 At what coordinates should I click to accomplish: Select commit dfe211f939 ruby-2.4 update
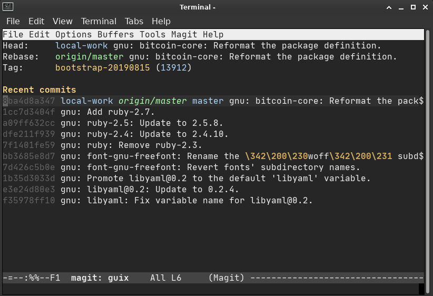(115, 134)
